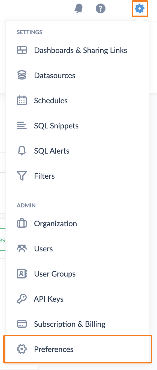Image resolution: width=157 pixels, height=370 pixels.
Task: Toggle the settings gear icon
Action: [x=140, y=9]
